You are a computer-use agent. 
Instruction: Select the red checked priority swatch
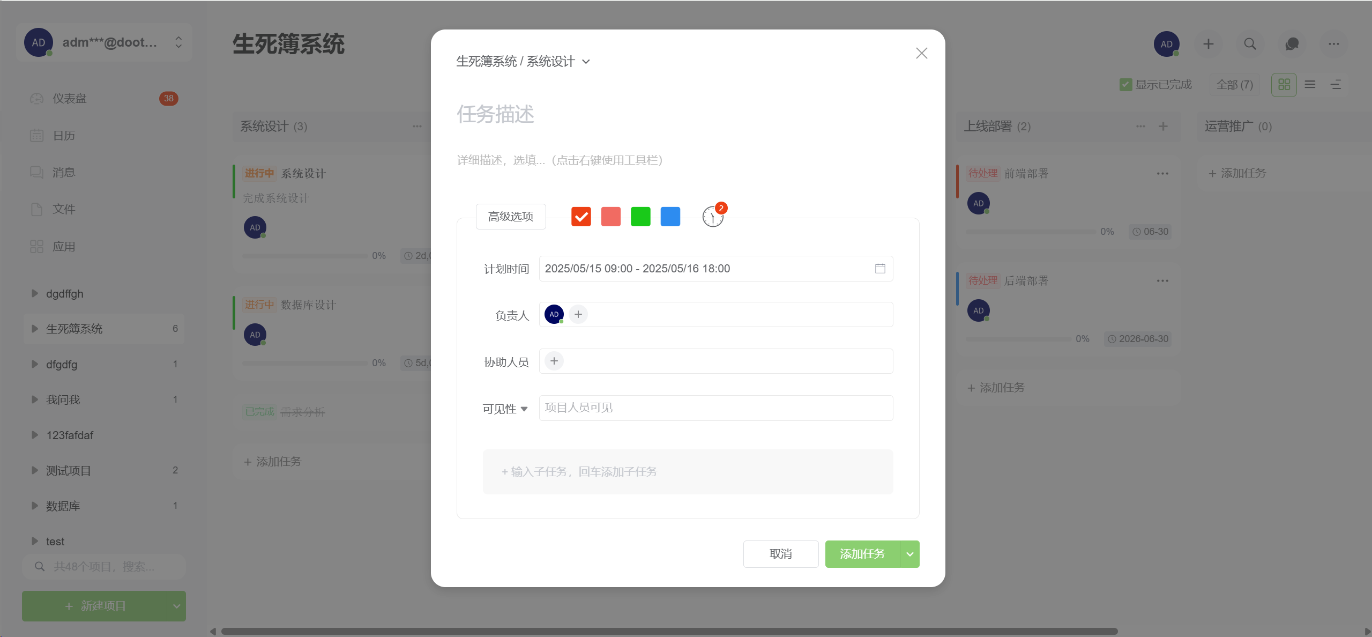(x=581, y=217)
